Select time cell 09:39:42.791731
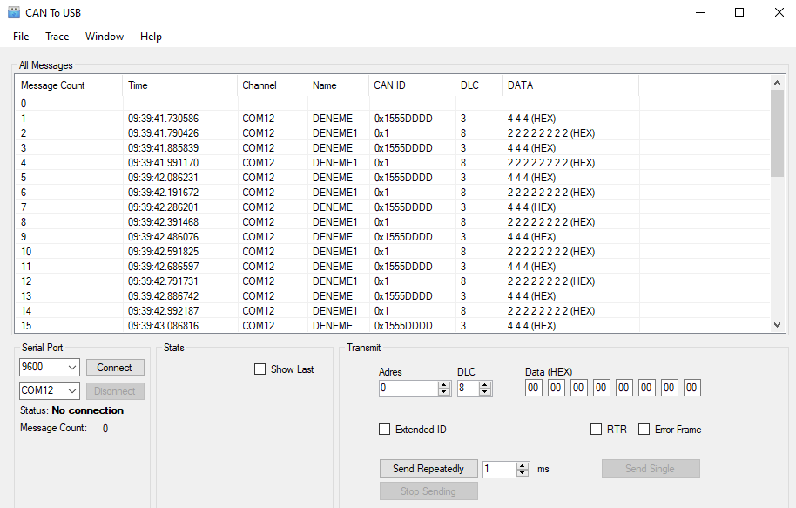 pos(163,281)
